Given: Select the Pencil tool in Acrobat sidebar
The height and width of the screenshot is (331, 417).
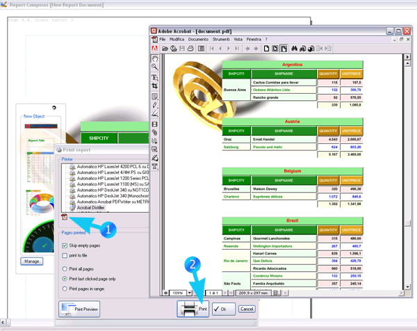Looking at the screenshot, I should [155, 105].
